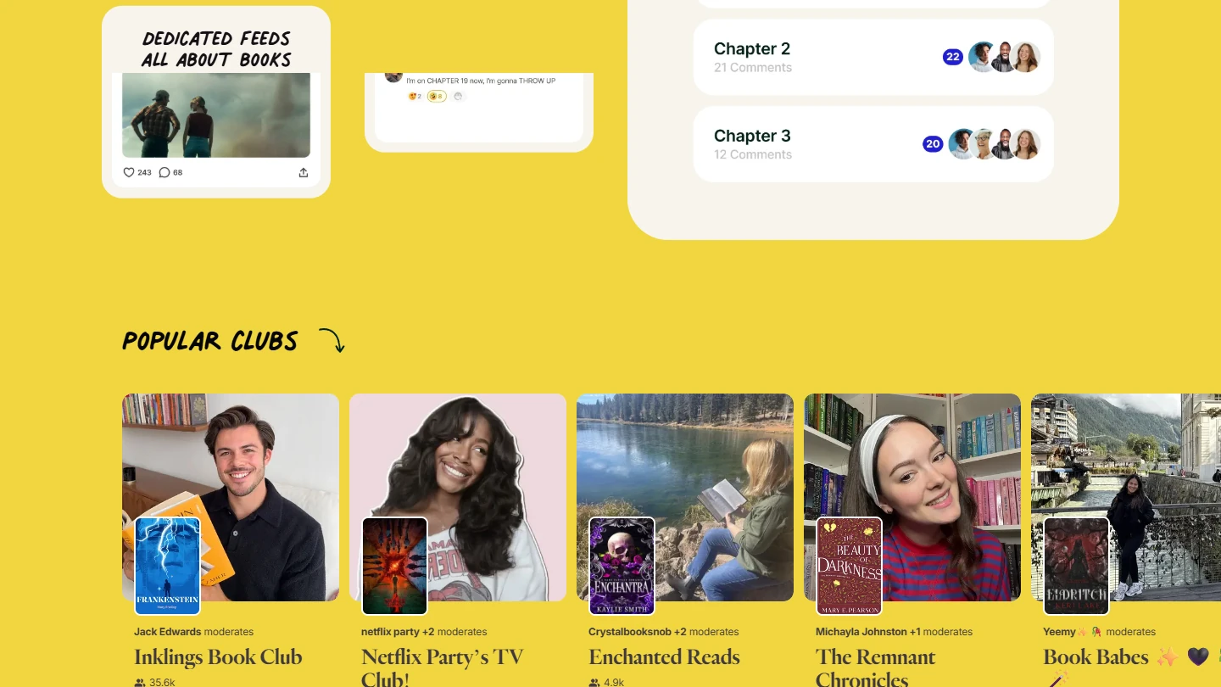Click Jack Edwards moderator name
The height and width of the screenshot is (687, 1221).
(x=168, y=632)
